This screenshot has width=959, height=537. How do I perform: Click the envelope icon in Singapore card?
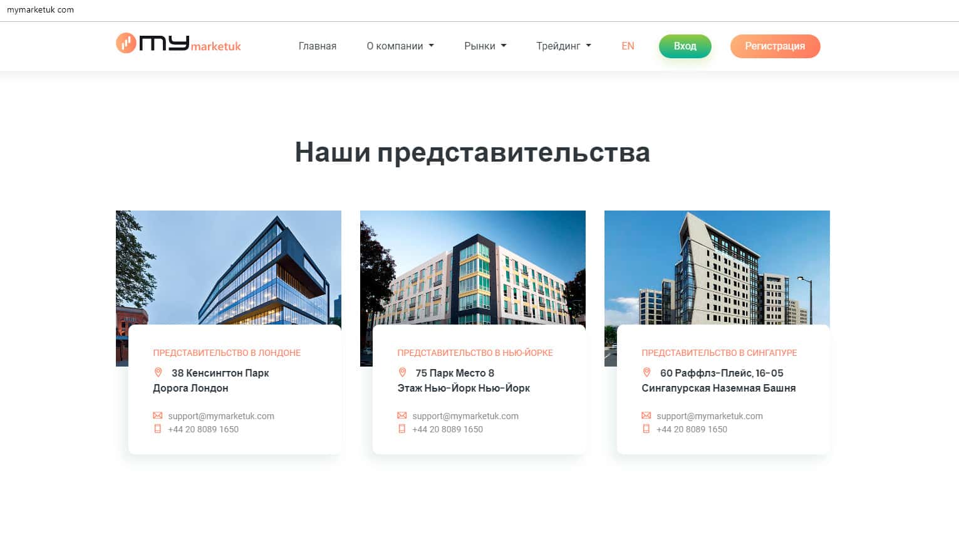pos(646,415)
